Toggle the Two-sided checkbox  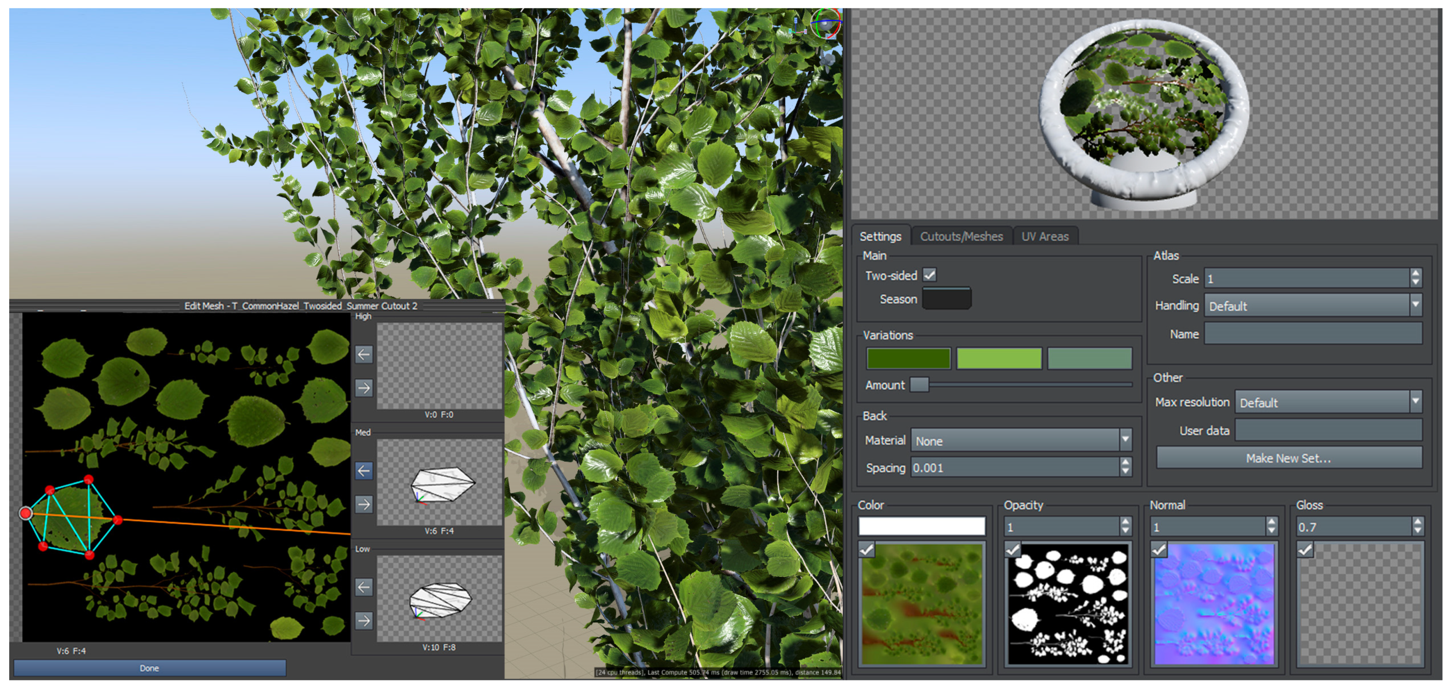929,275
